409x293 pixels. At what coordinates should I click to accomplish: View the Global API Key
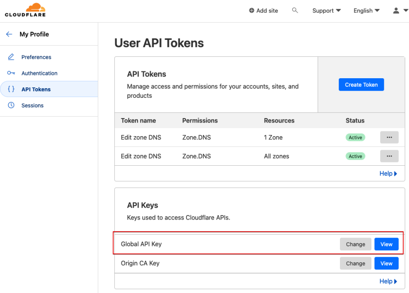(x=386, y=244)
